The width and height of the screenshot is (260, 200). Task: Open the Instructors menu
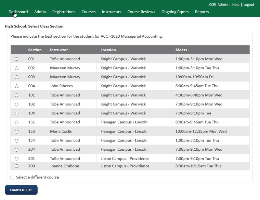(x=111, y=12)
